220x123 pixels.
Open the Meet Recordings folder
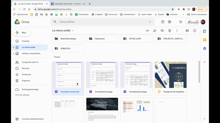point(68,39)
